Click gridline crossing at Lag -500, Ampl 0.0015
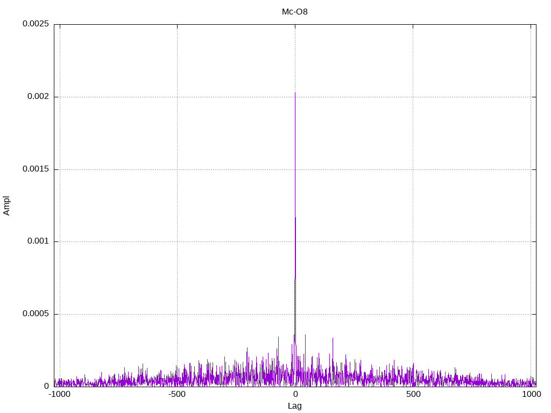The width and height of the screenshot is (551, 413). 177,169
